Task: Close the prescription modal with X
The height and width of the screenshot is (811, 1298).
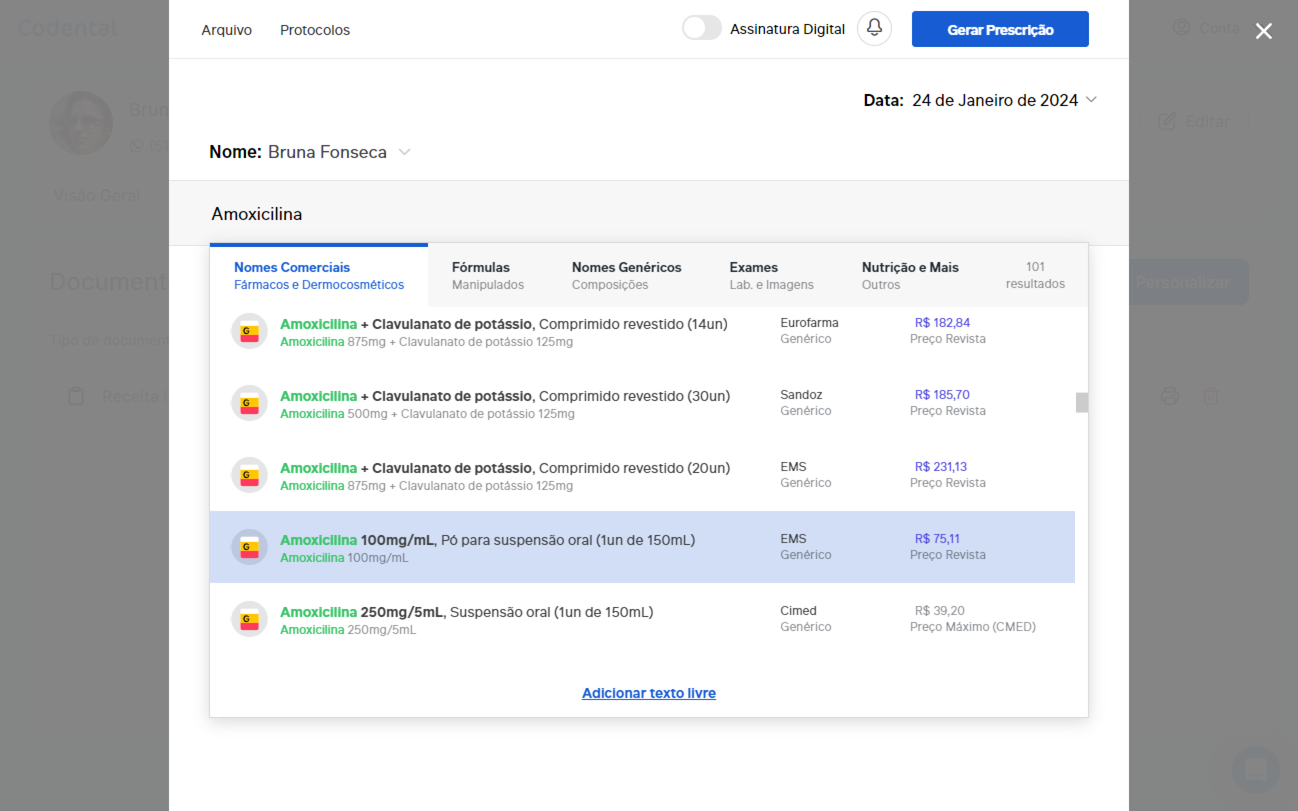Action: pyautogui.click(x=1263, y=31)
